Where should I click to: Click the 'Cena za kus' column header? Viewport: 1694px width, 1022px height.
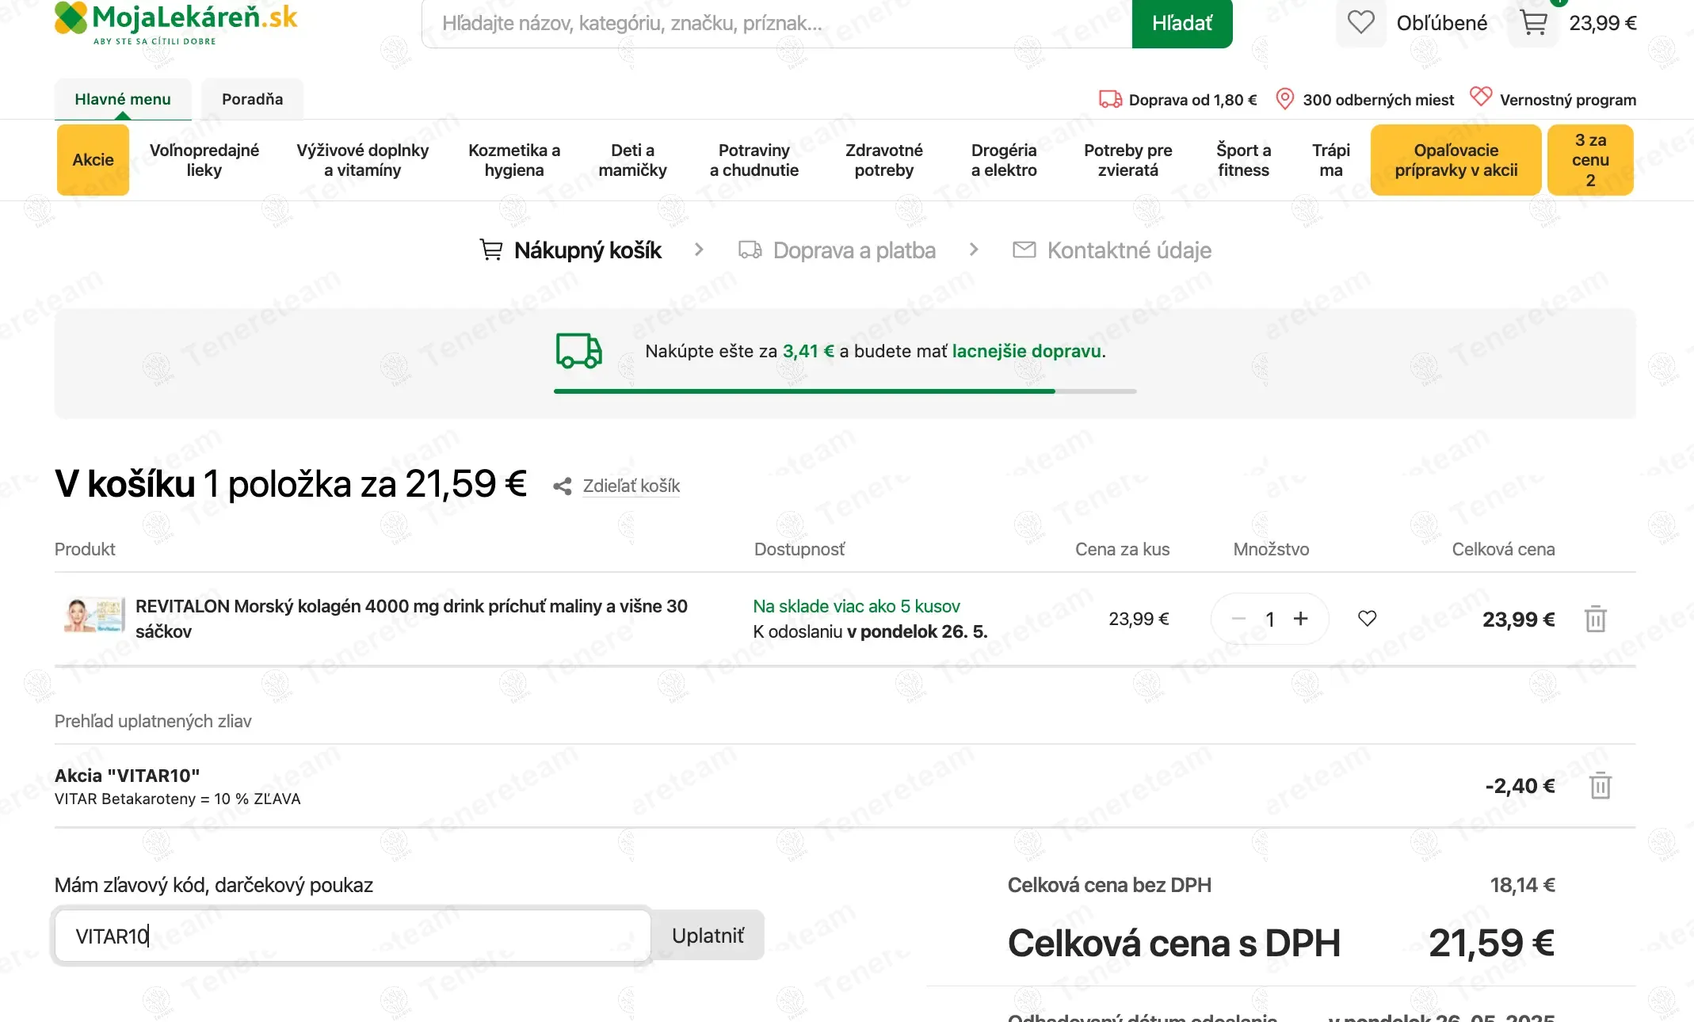pos(1122,549)
